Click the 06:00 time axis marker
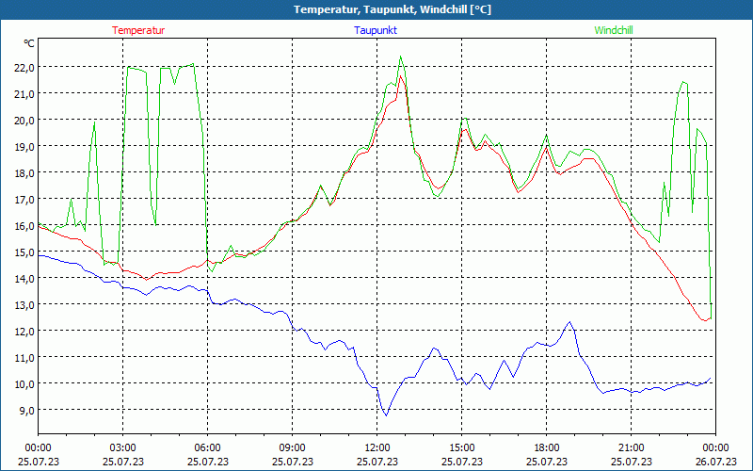The image size is (753, 471). 207,447
